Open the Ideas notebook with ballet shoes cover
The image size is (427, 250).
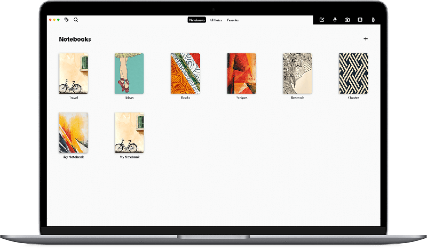click(130, 74)
